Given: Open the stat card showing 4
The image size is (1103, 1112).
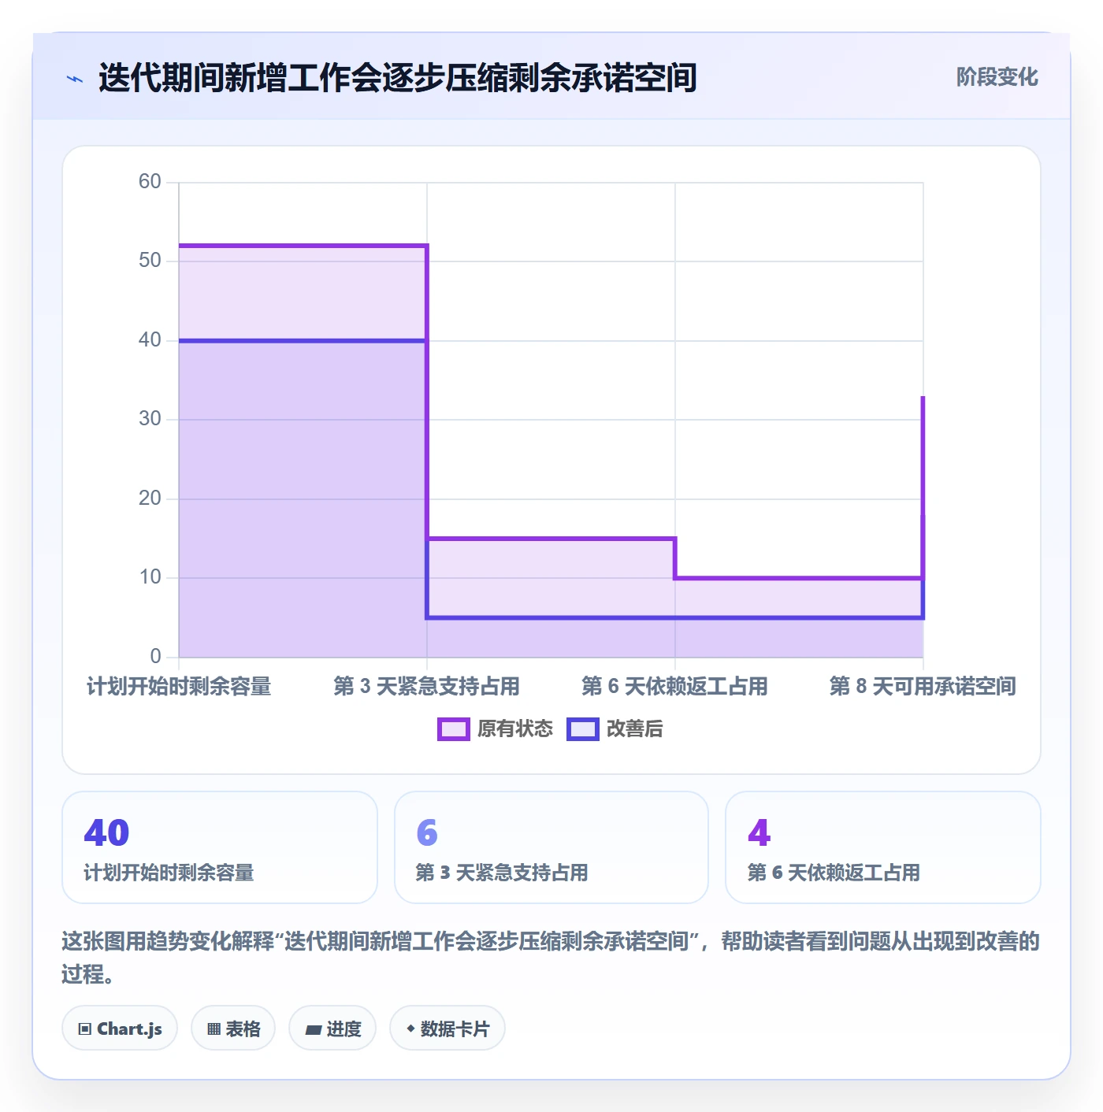Looking at the screenshot, I should click(x=883, y=847).
